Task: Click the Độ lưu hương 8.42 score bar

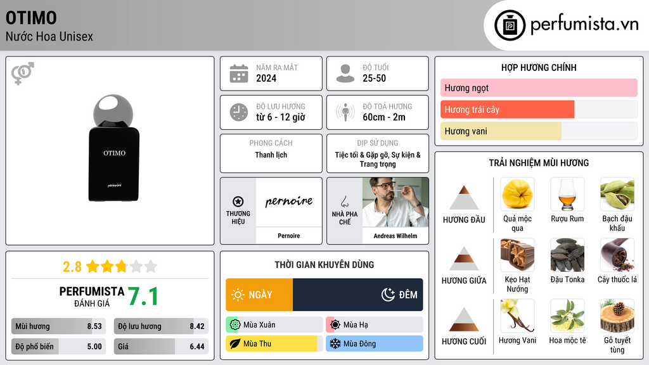Action: pos(161,326)
